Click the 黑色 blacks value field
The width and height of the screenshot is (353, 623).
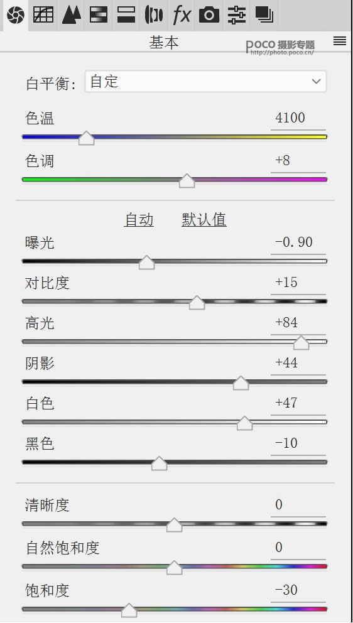coord(298,443)
